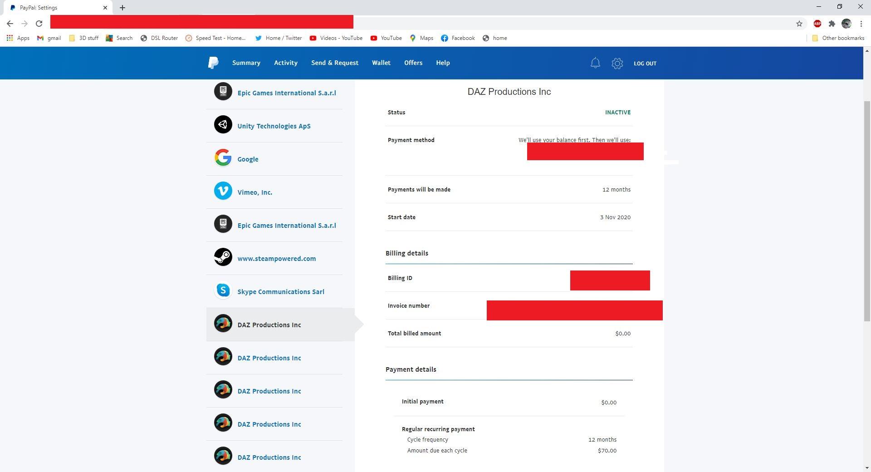Viewport: 871px width, 472px height.
Task: Open the Home / Twitter bookmark
Action: pyautogui.click(x=279, y=38)
